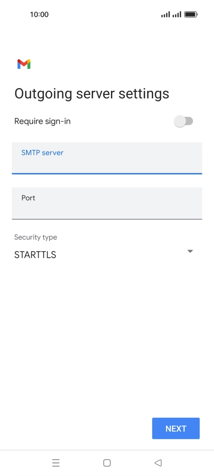Tap the second signal strength icon

pyautogui.click(x=177, y=14)
